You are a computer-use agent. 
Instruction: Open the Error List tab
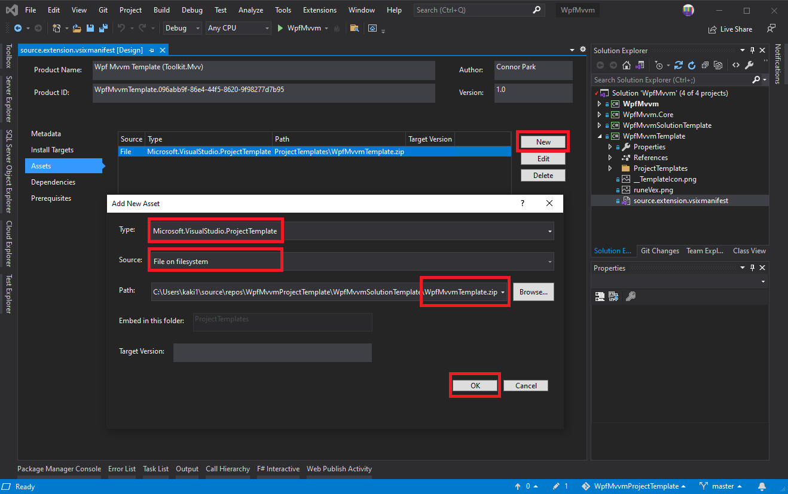pos(122,469)
